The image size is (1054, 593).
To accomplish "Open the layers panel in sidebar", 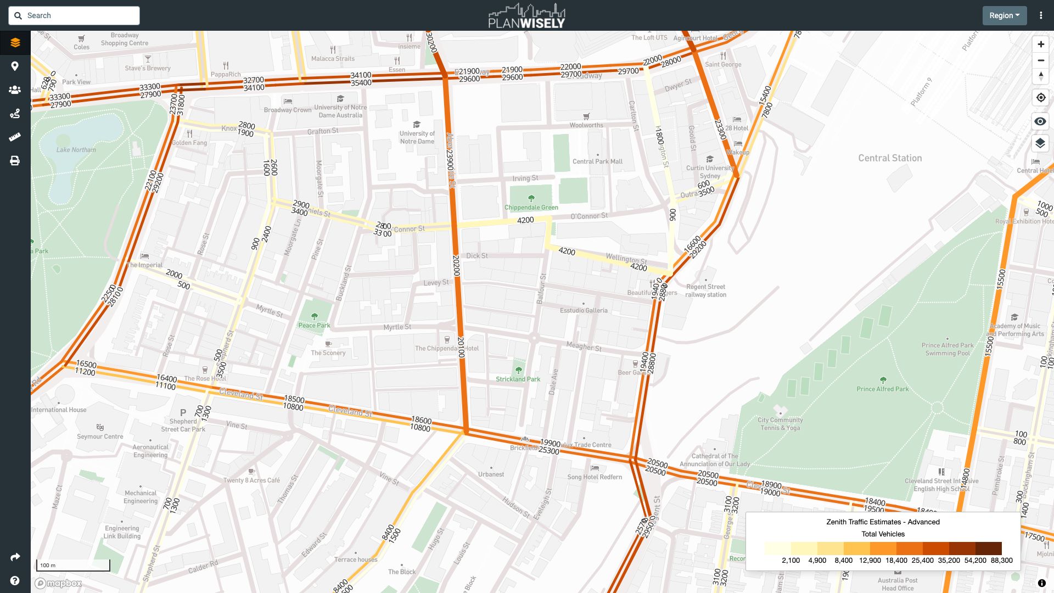I will click(15, 43).
